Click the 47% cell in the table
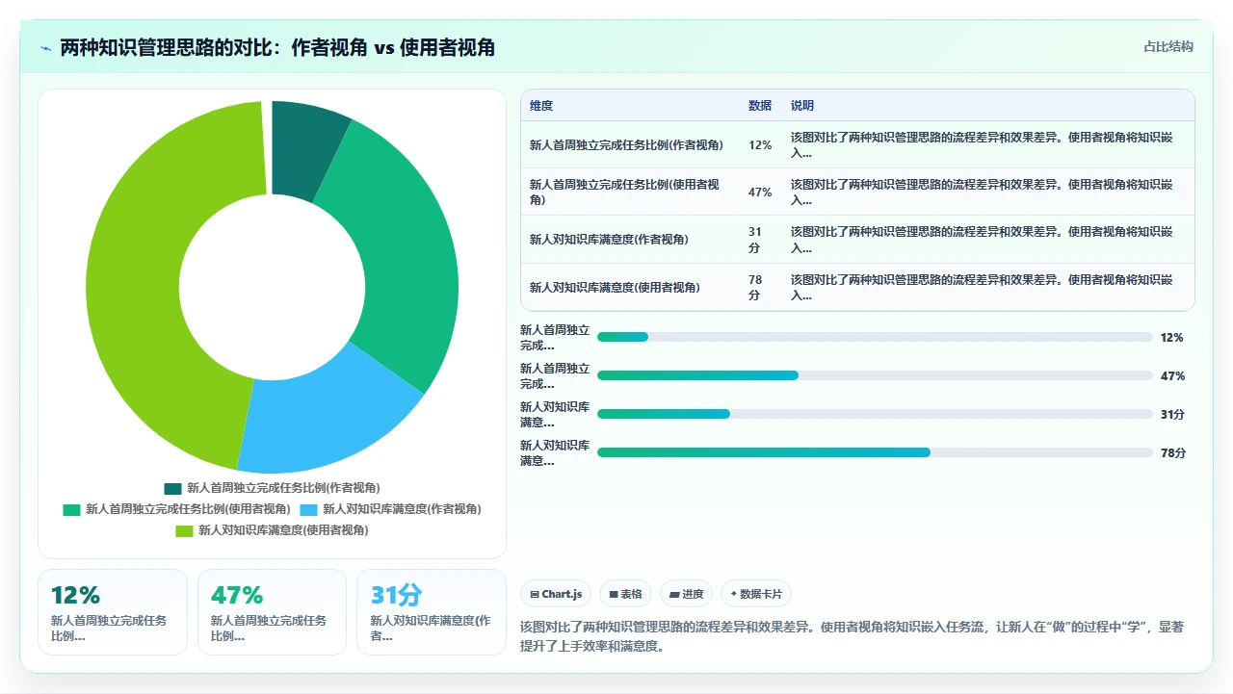The height and width of the screenshot is (694, 1233). 760,193
